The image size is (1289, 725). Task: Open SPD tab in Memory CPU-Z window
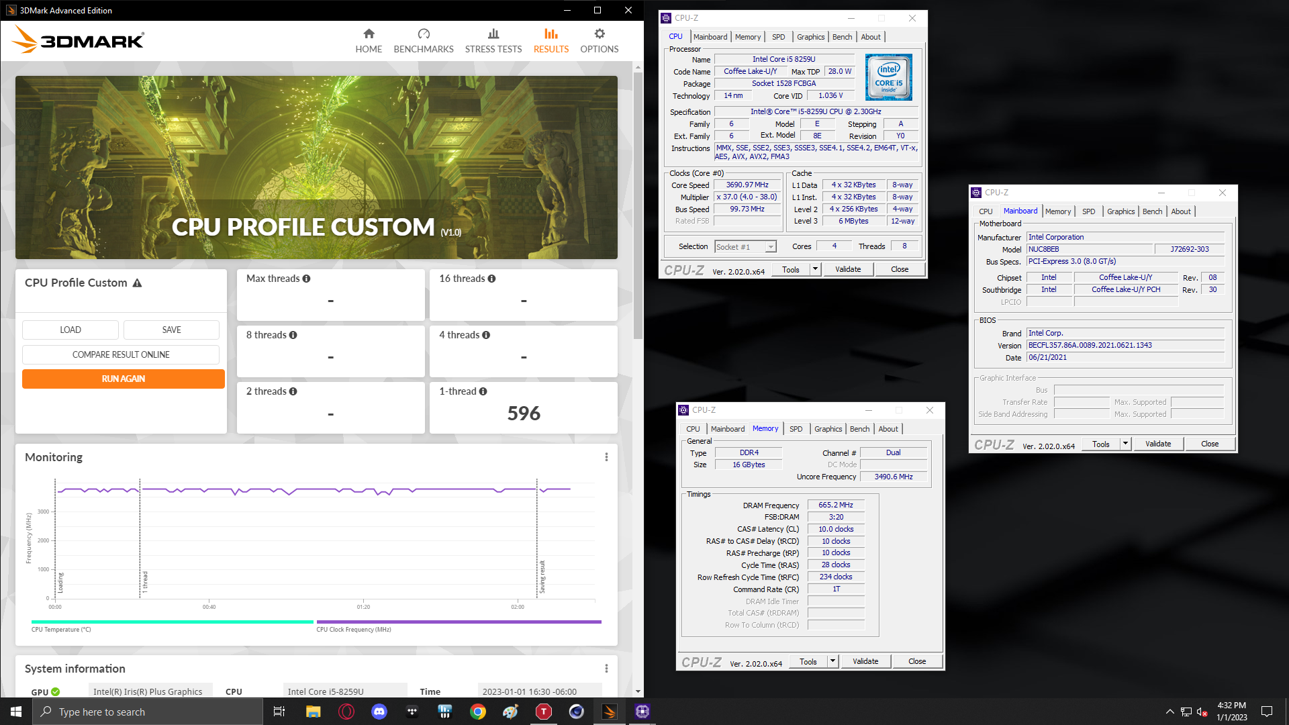point(796,429)
